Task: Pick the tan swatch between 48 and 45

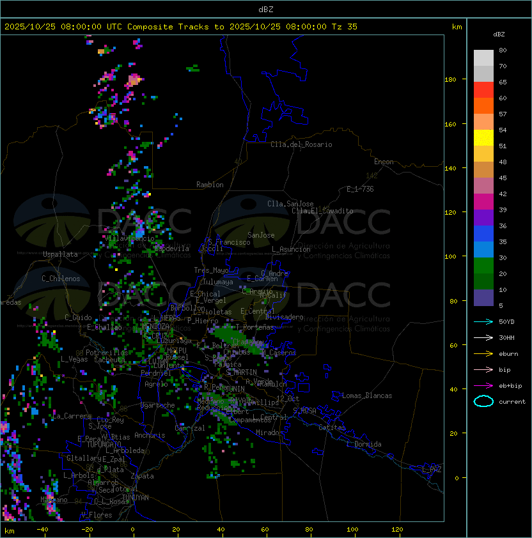Action: tap(483, 169)
